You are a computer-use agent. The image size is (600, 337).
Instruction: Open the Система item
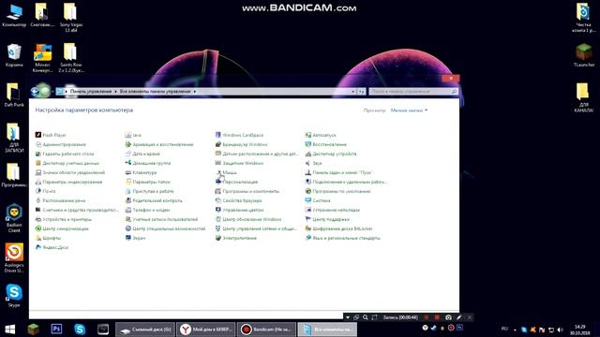(318, 200)
